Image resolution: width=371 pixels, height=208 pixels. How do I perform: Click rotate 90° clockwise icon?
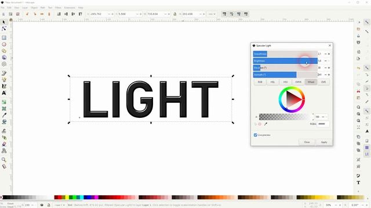click(x=35, y=14)
